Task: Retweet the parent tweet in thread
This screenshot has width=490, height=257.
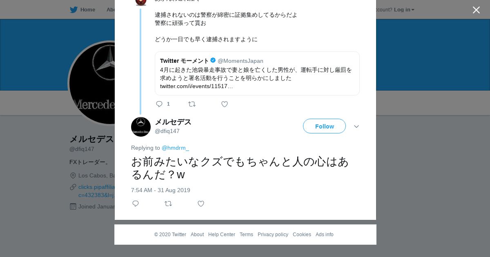Action: point(192,104)
